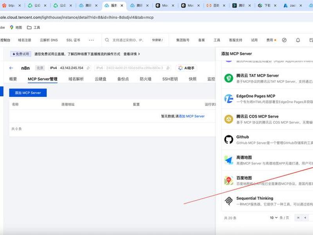Viewport: 313px width, 235px height.
Task: Click the back arrow beside n8n
Action: point(11,68)
